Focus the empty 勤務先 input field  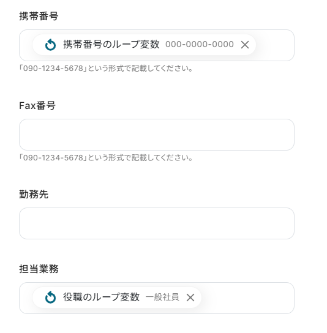click(157, 223)
